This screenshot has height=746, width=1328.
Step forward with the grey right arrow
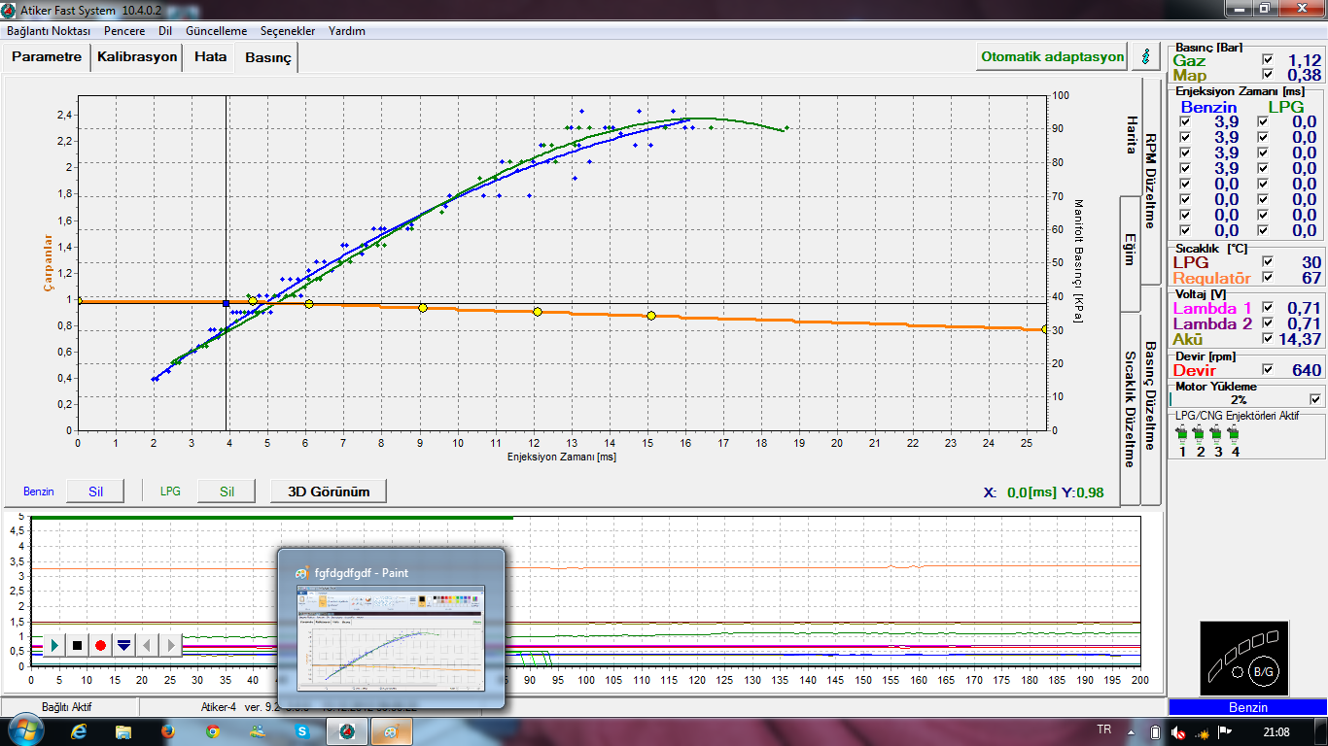[170, 645]
